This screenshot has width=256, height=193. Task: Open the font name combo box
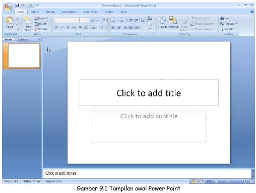[x=67, y=20]
